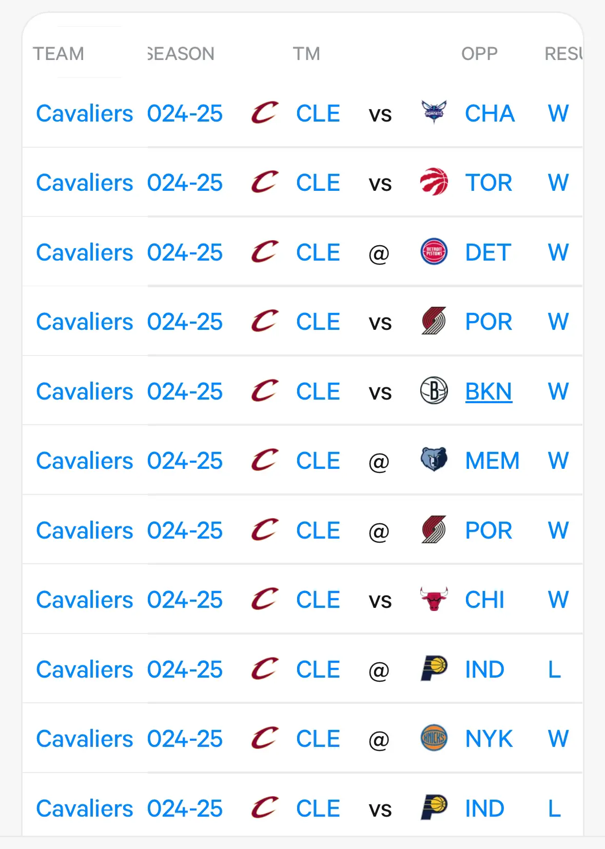Click the Brooklyn Nets logo icon
Image resolution: width=605 pixels, height=849 pixels.
pos(434,391)
